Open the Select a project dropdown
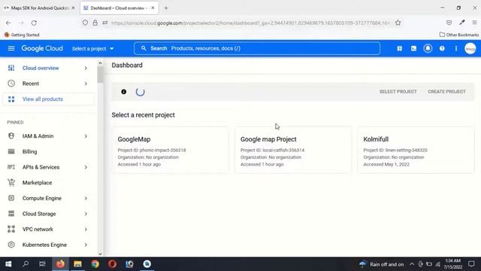Screen dimensions: 481x271 93,48
